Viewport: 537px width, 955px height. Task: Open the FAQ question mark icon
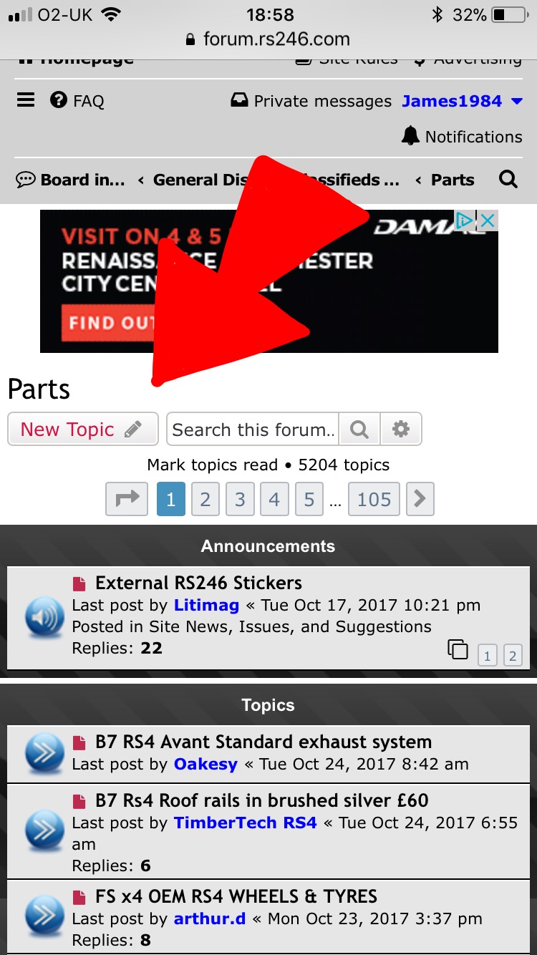pos(59,100)
